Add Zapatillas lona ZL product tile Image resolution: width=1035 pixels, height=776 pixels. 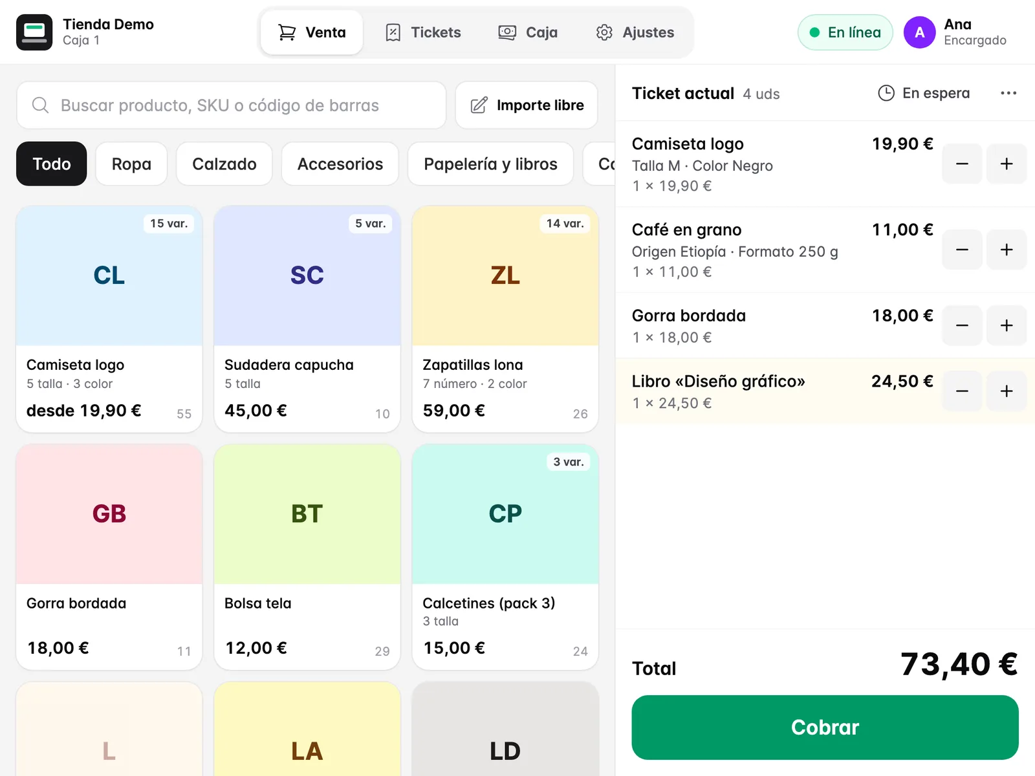(505, 319)
